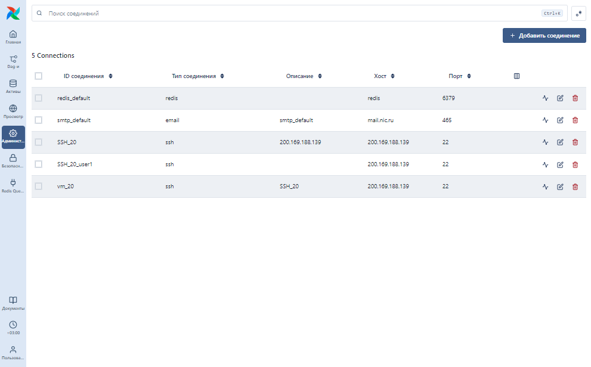Viewport: 591px width, 367px height.
Task: Tick the checkbox for SSH_20
Action: click(x=38, y=142)
